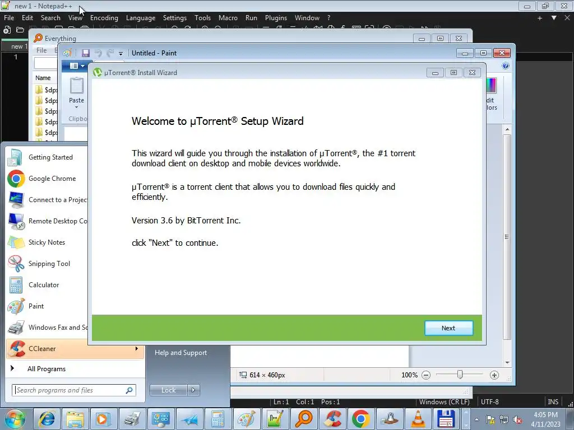574x430 pixels.
Task: Launch Snipping Tool from Start menu
Action: pos(47,264)
